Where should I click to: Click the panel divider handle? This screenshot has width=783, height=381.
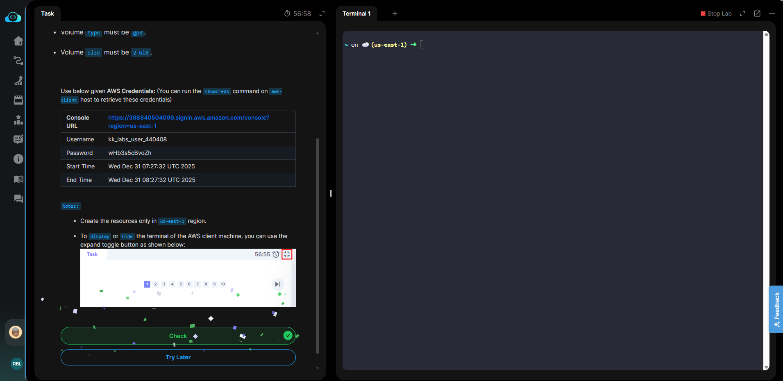(x=331, y=193)
